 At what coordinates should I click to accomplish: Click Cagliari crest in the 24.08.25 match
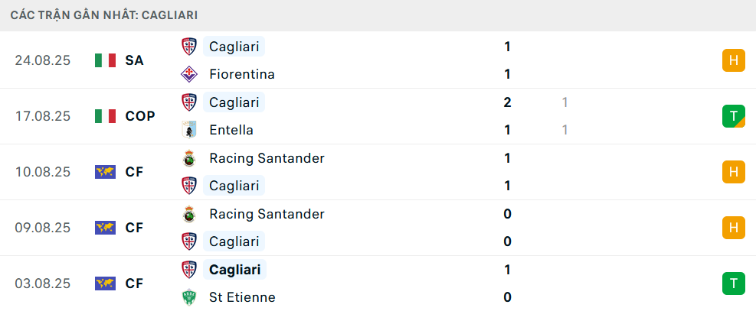point(188,47)
